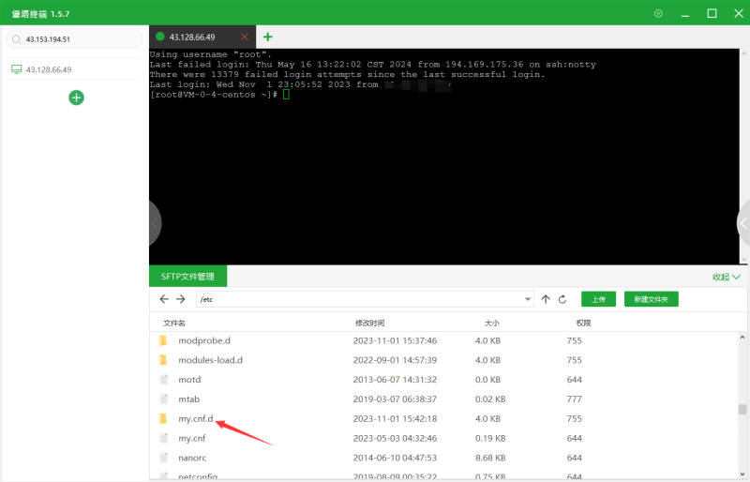Maximize the terminal window
Image resolution: width=750 pixels, height=482 pixels.
tap(712, 13)
